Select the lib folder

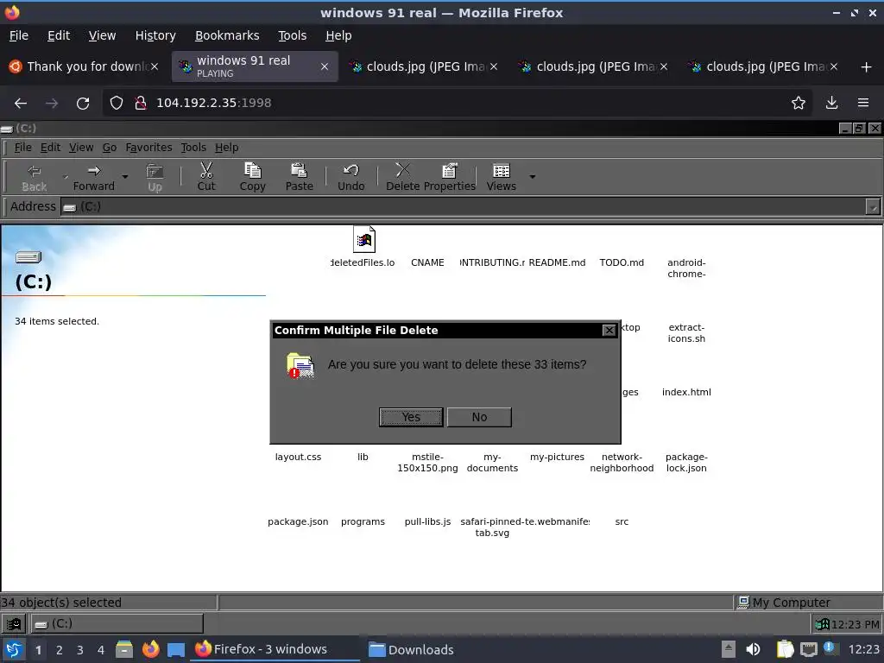pyautogui.click(x=363, y=458)
